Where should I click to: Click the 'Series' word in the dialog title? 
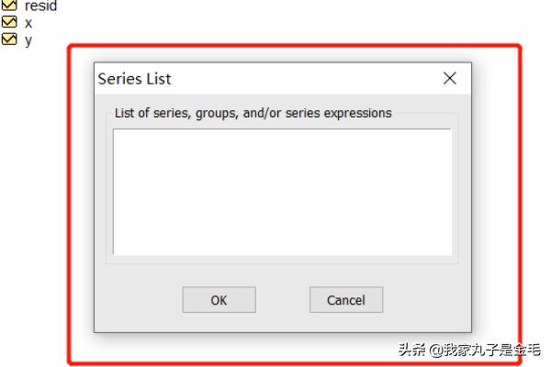(120, 79)
